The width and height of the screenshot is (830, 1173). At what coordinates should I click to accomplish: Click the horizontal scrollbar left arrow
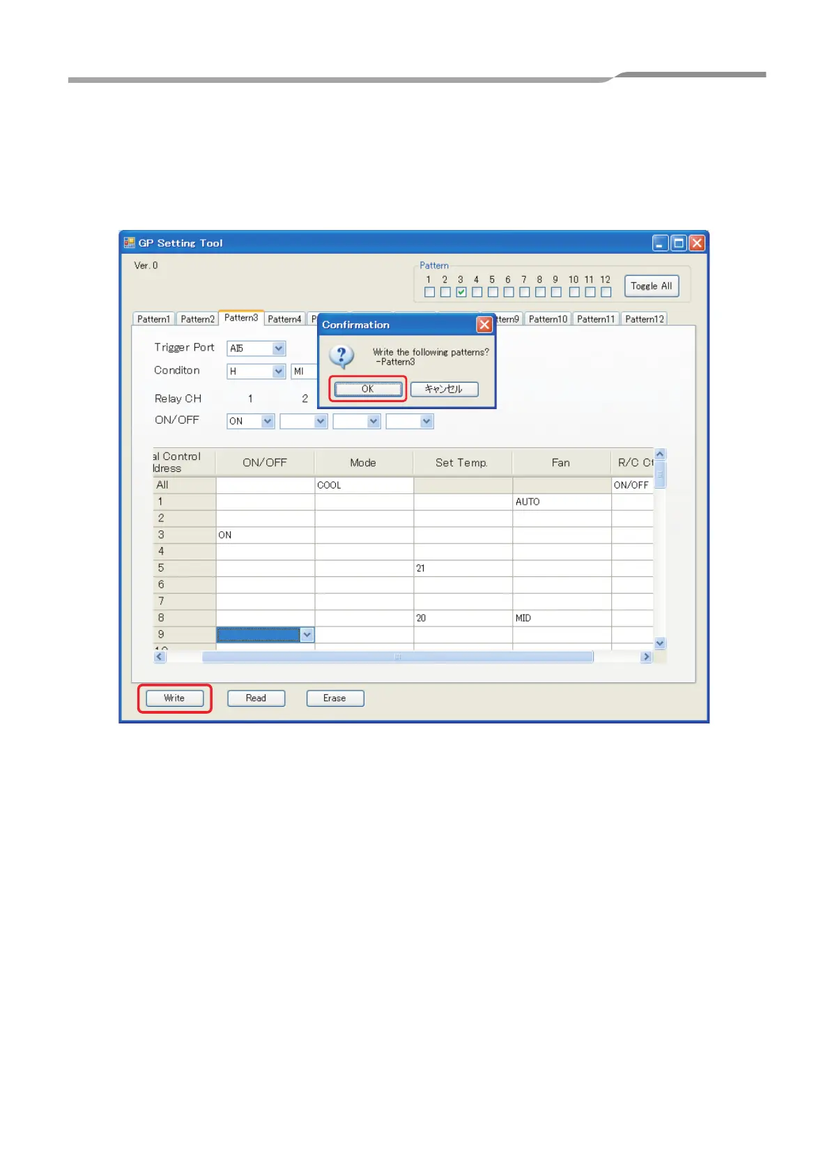[x=160, y=657]
